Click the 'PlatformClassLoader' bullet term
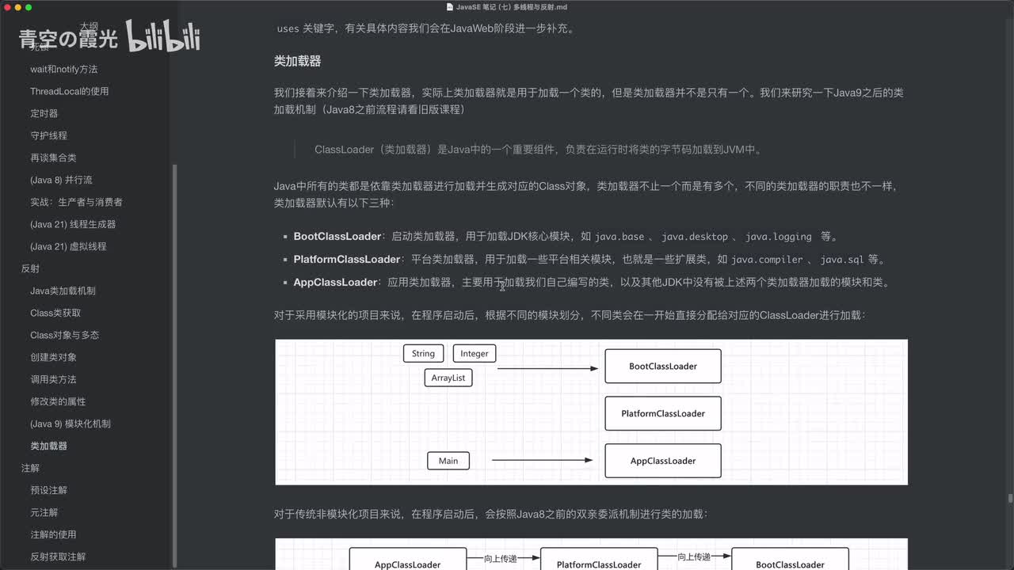Screen dimensions: 1014x570 click(x=347, y=259)
